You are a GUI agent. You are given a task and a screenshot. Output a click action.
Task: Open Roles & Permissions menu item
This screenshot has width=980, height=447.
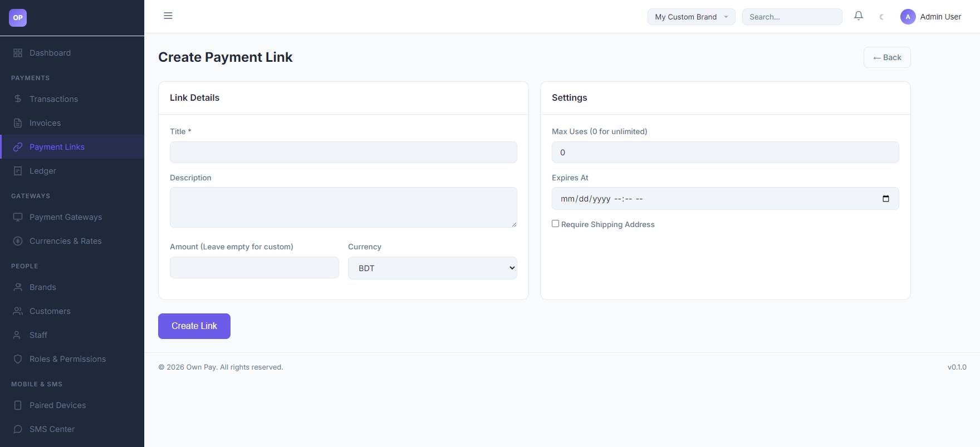[x=72, y=359]
